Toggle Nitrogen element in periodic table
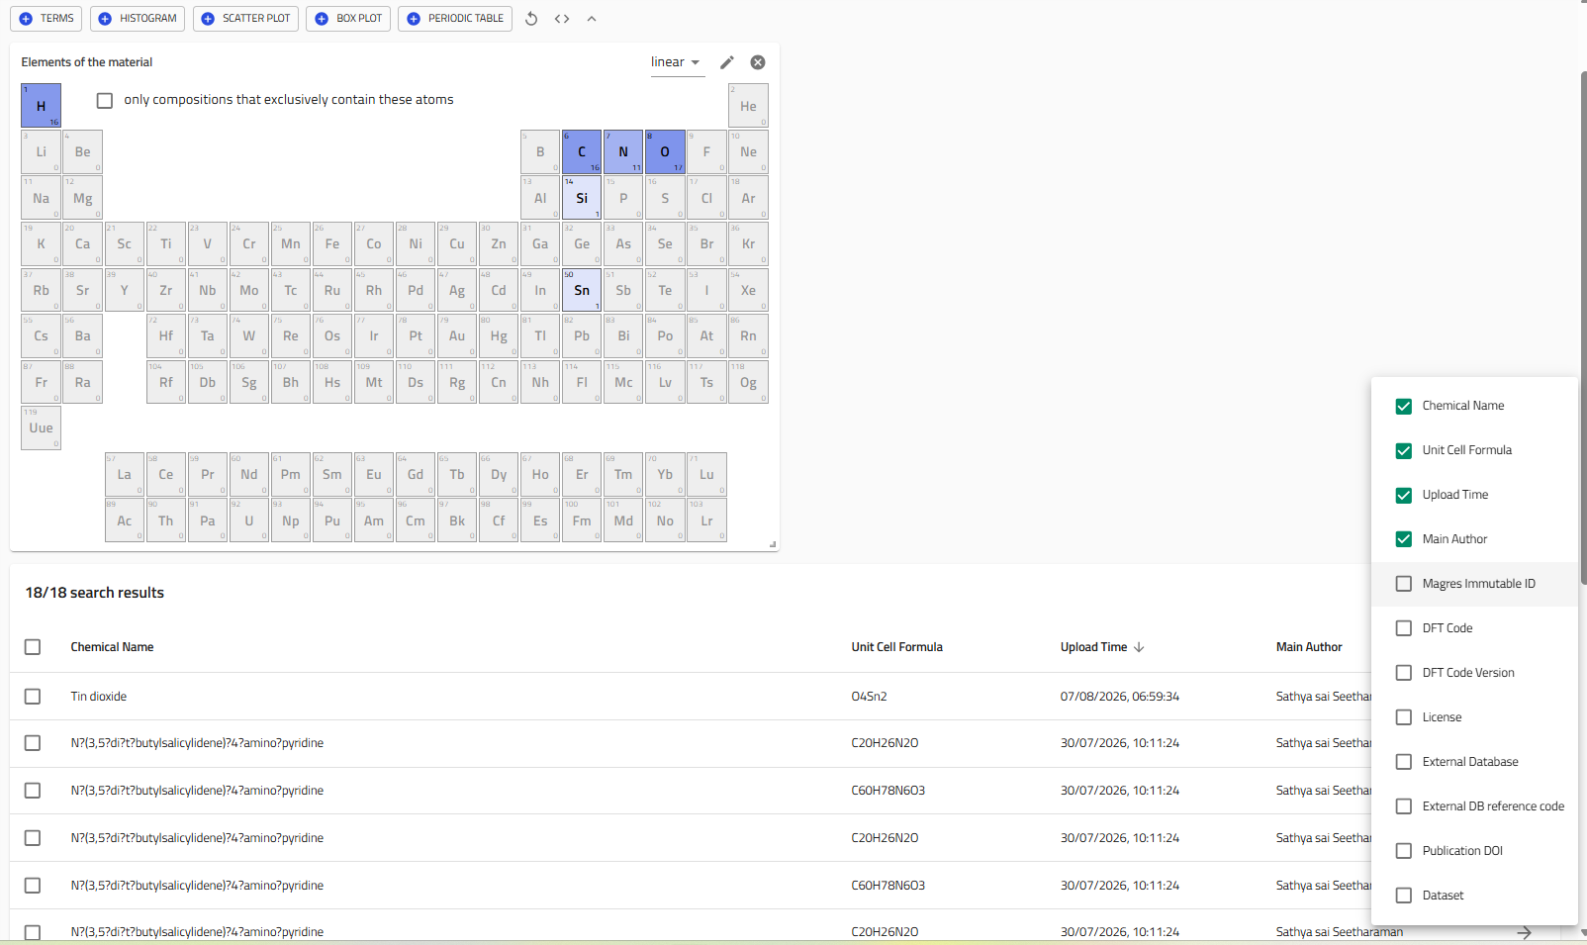1587x945 pixels. 623,151
